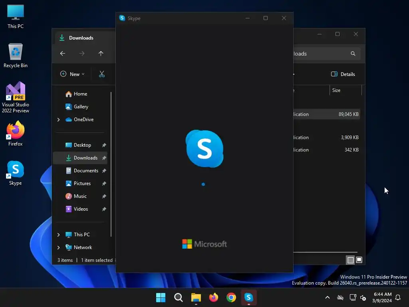
Task: Open the Windows Start menu
Action: click(x=161, y=297)
